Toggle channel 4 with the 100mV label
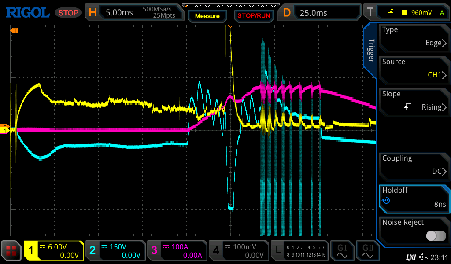The height and width of the screenshot is (264, 451). tap(238, 251)
